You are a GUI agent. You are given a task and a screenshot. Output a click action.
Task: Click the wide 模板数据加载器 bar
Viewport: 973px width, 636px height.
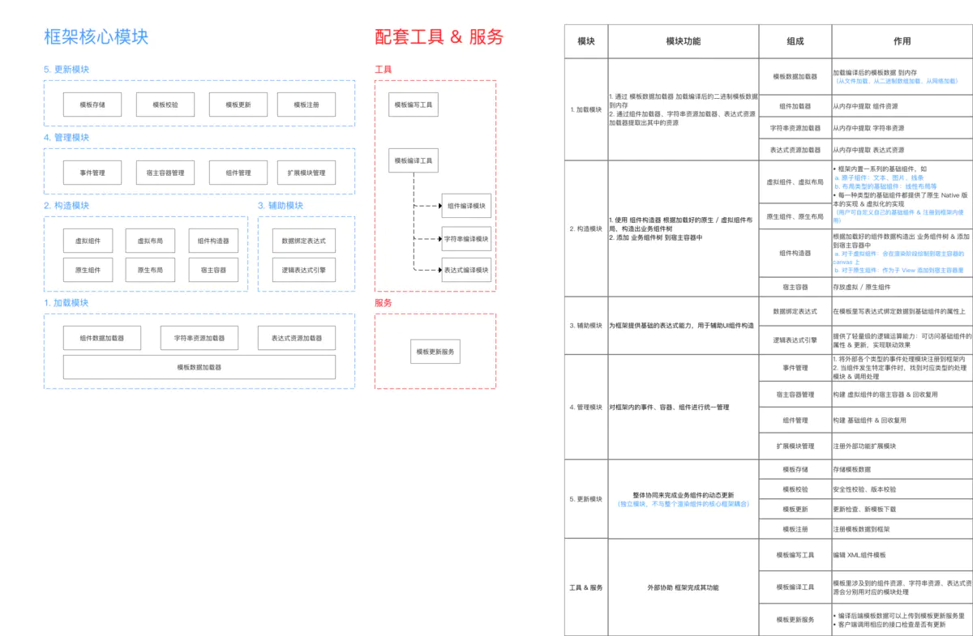pos(199,366)
